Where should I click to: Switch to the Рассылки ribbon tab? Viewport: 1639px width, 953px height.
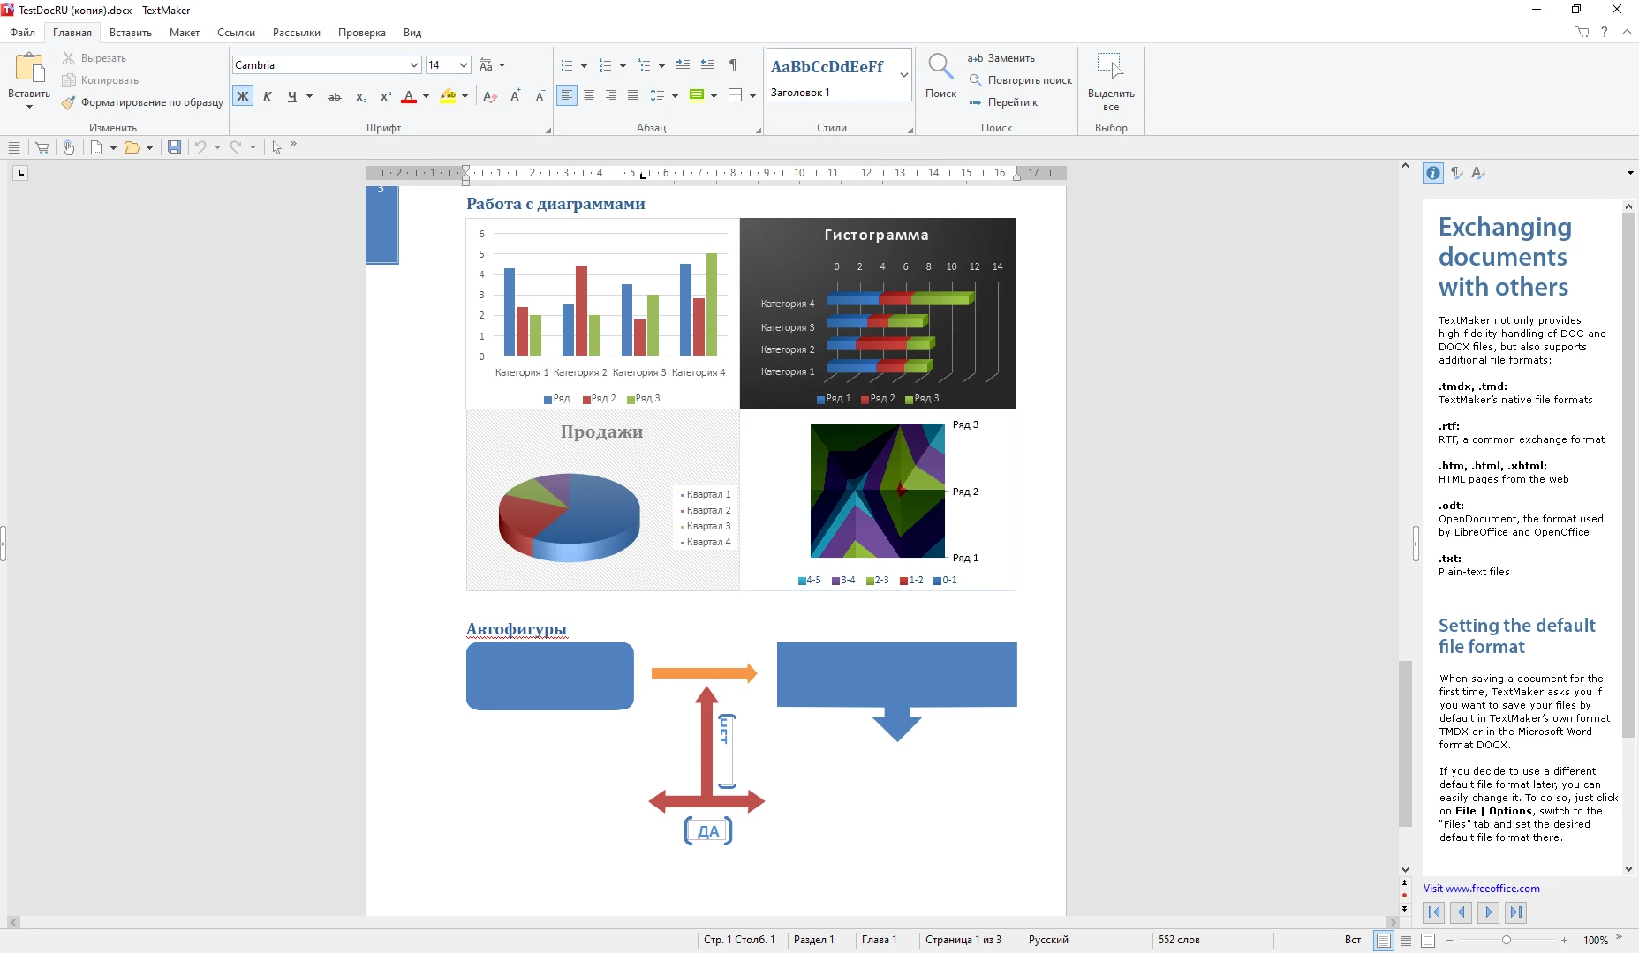click(297, 33)
